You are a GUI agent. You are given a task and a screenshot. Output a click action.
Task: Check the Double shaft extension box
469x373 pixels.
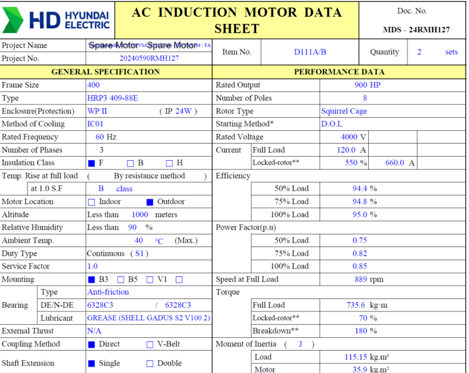click(x=150, y=364)
